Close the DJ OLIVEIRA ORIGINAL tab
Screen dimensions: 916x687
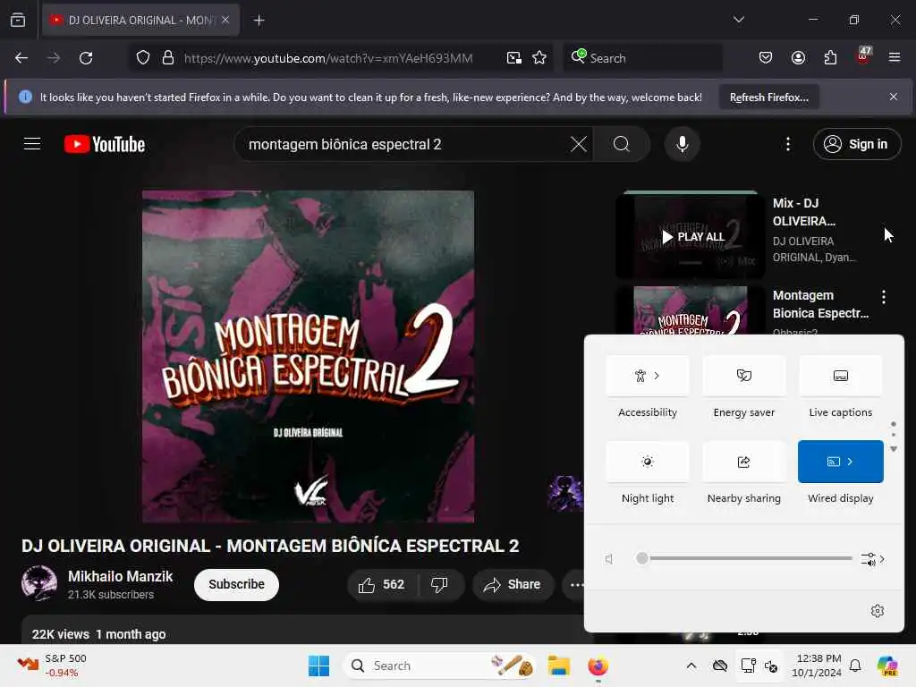pos(225,20)
